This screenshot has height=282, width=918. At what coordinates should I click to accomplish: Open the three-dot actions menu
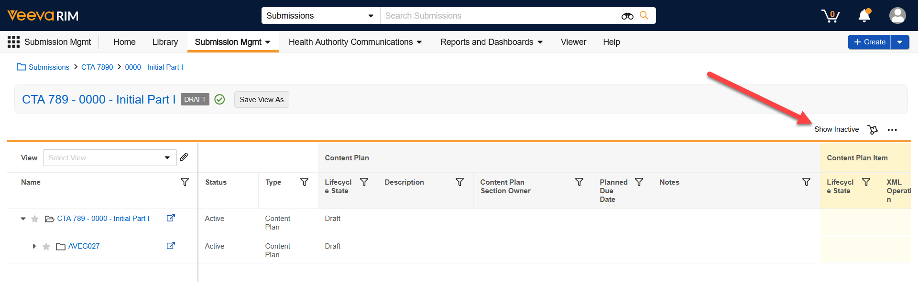[x=892, y=129]
